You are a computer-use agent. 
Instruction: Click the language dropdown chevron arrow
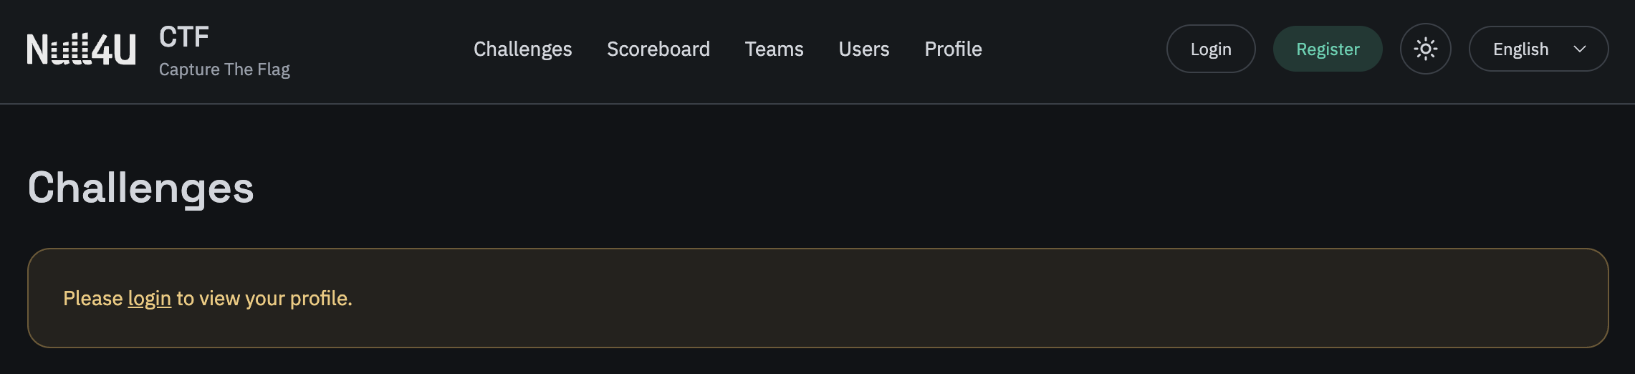(1580, 49)
